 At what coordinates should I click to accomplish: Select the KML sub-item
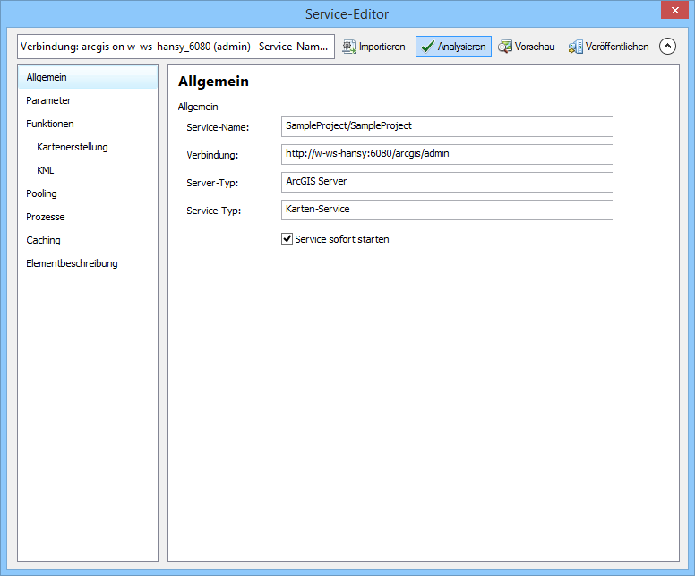pos(46,170)
